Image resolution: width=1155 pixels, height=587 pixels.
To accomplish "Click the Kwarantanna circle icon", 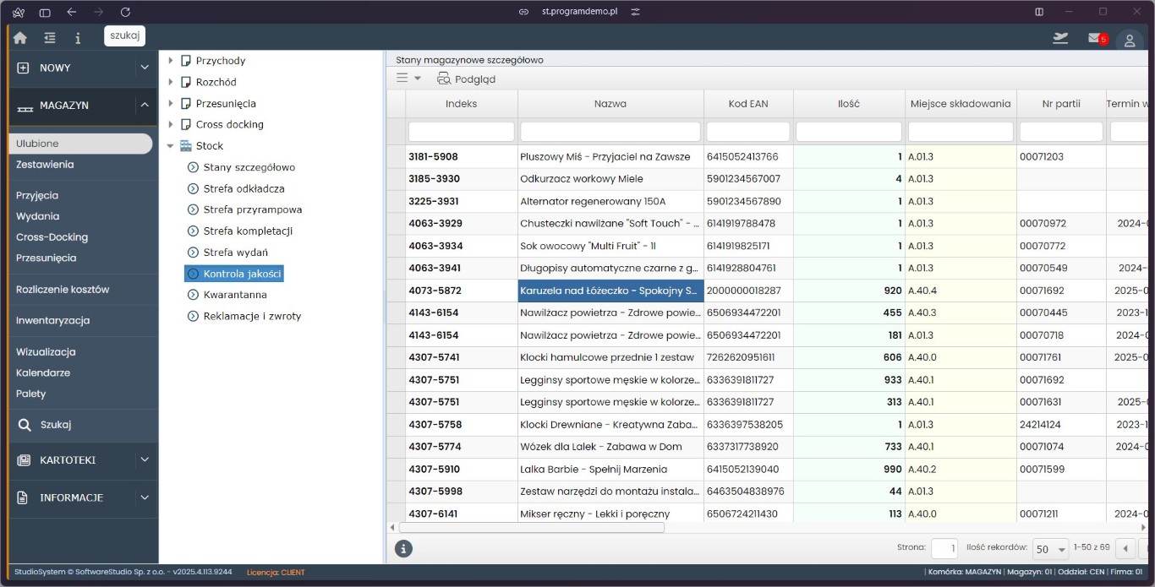I will pos(193,295).
